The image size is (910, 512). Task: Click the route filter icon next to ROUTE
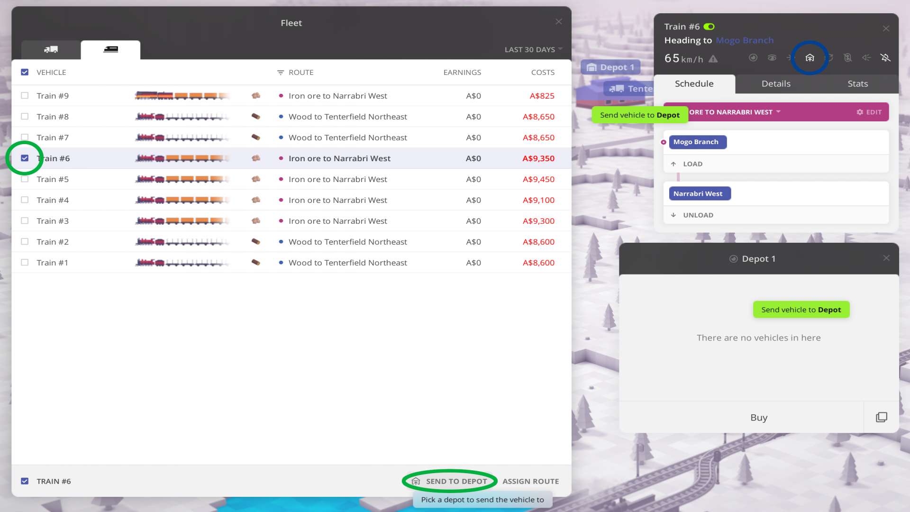[x=281, y=73]
